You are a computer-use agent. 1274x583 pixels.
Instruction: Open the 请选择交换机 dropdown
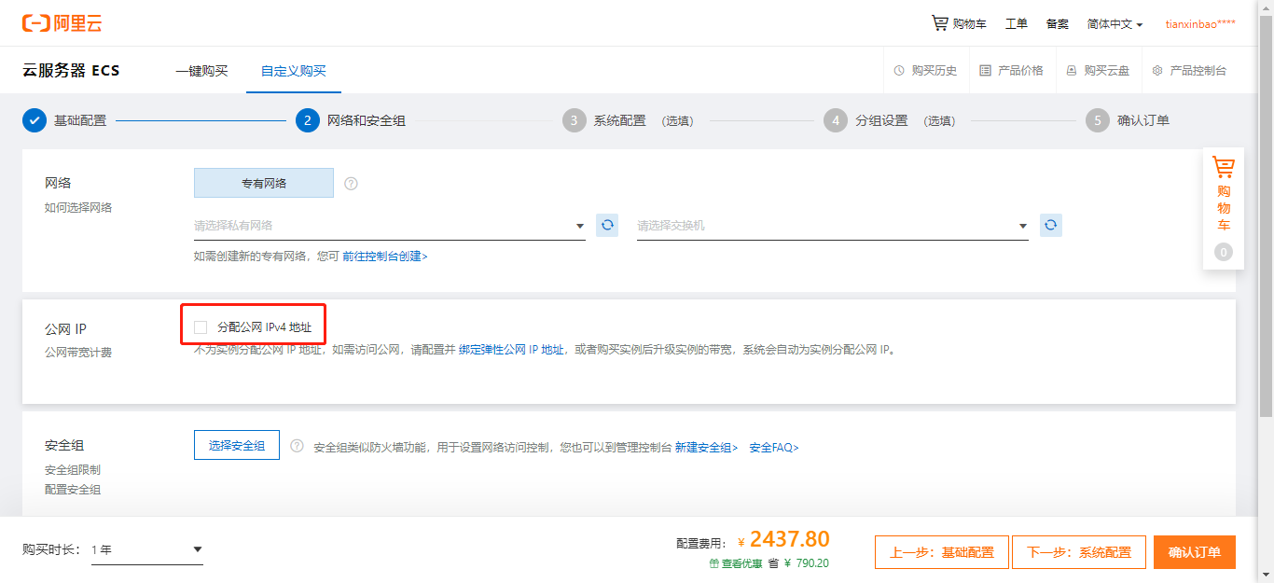coord(833,226)
